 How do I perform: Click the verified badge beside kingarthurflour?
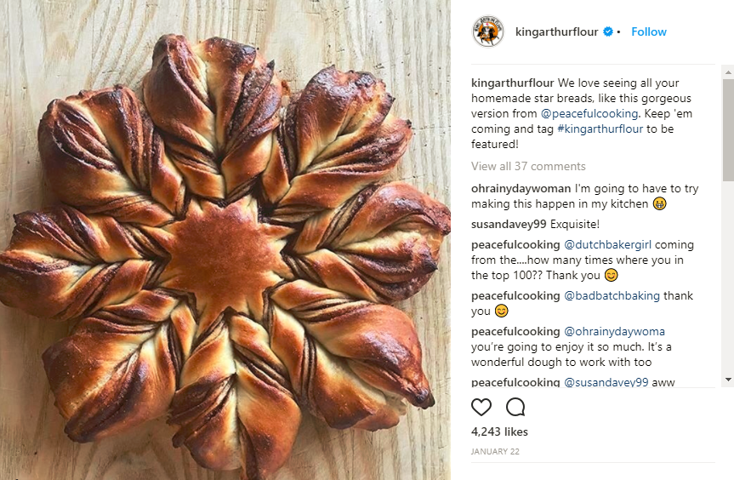coord(608,31)
